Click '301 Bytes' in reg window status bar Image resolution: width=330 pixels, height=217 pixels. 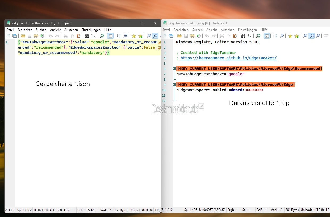[x=292, y=210]
